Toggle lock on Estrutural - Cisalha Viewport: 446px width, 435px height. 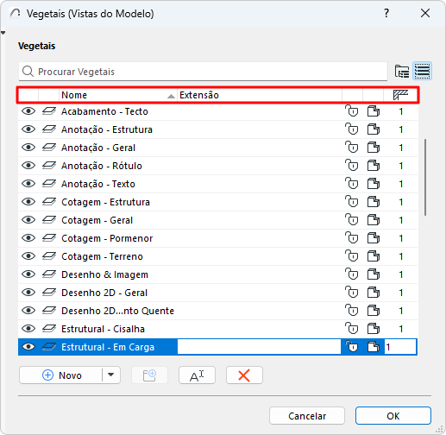click(352, 329)
